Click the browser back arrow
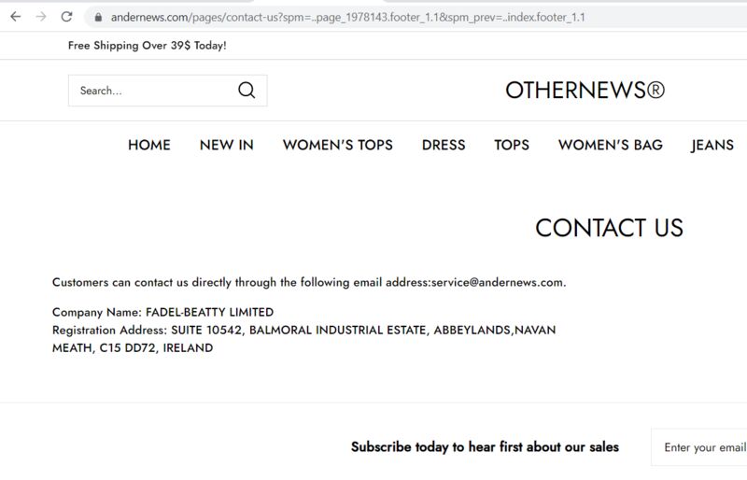 16,17
